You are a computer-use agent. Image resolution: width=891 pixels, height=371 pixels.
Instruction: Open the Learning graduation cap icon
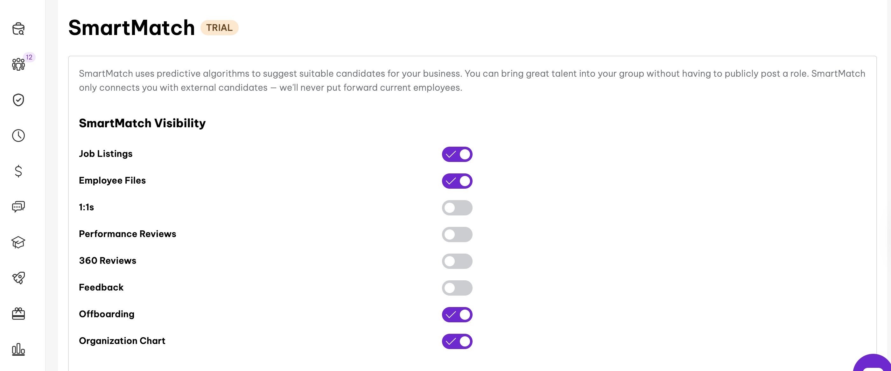(x=18, y=242)
